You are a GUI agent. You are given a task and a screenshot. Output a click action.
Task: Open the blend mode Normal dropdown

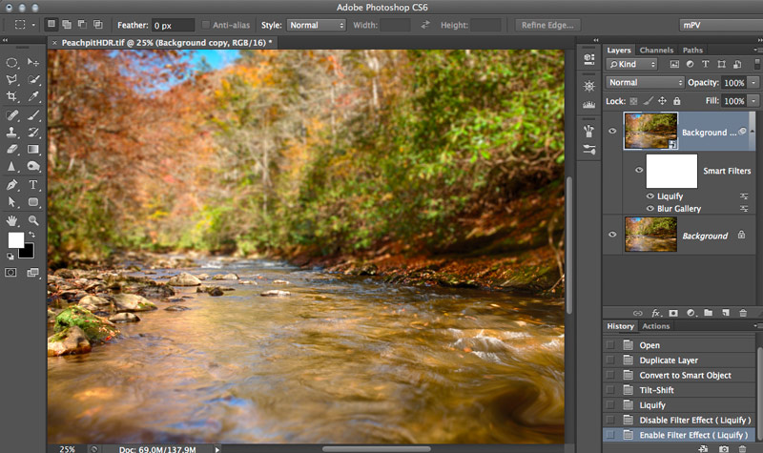pos(645,83)
